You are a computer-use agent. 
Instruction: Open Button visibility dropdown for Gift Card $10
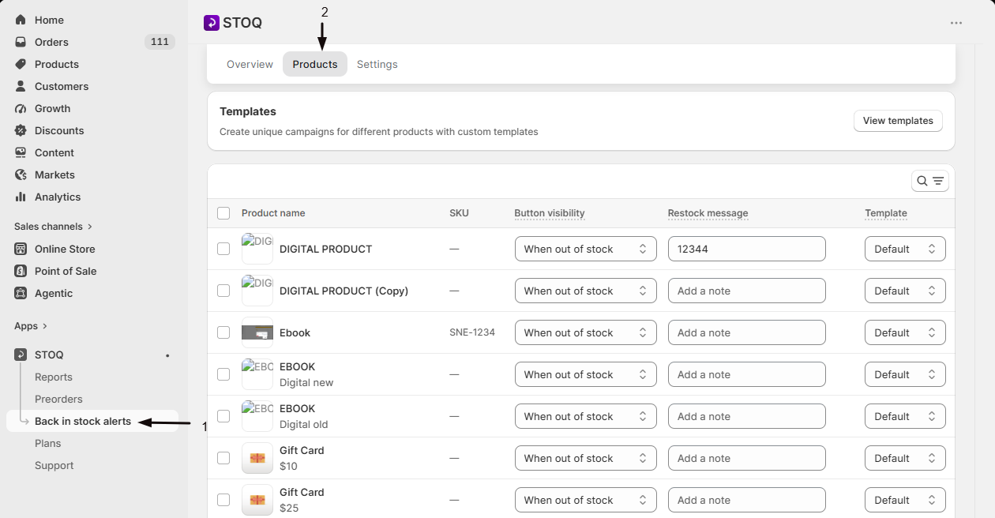pyautogui.click(x=586, y=458)
